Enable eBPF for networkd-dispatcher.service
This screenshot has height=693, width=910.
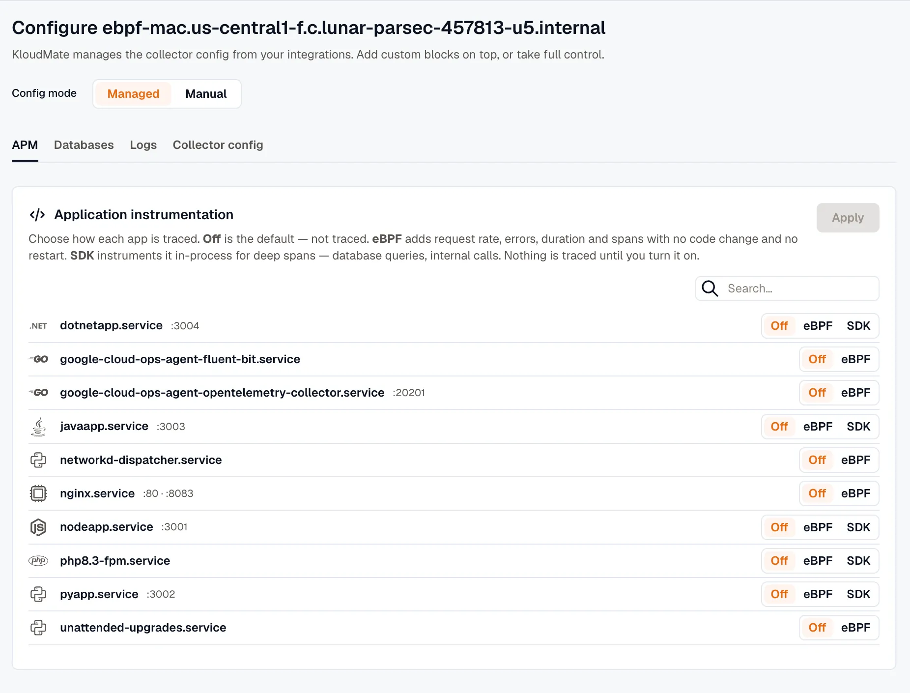[x=855, y=460]
